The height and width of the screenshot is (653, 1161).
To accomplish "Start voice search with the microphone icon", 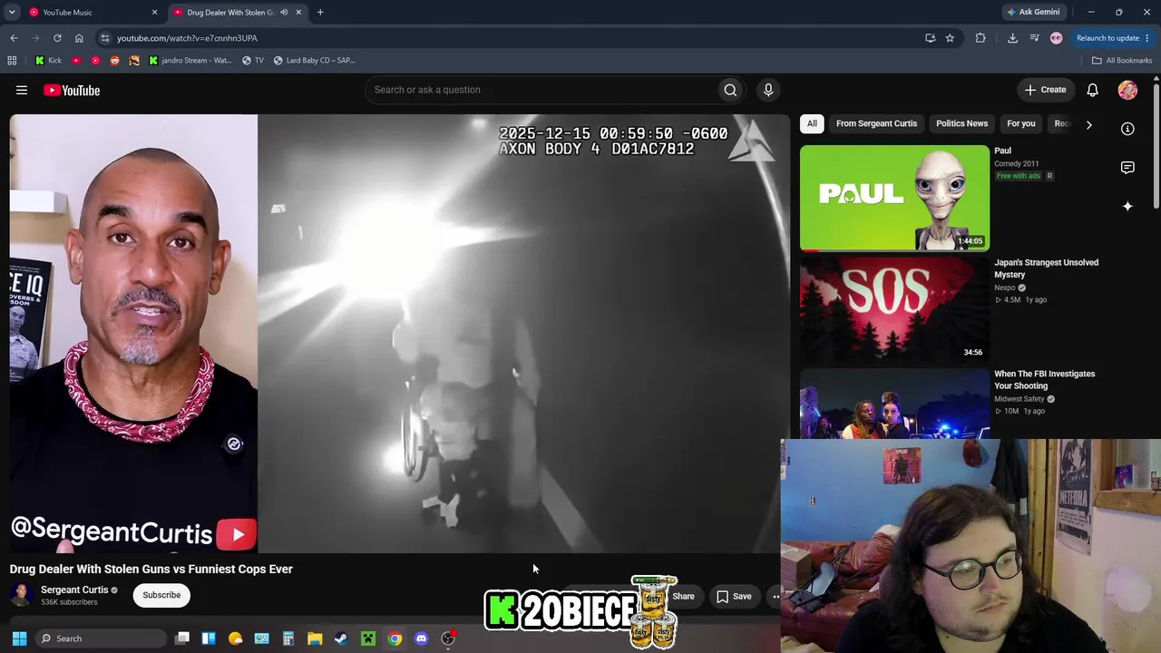I will tap(768, 90).
